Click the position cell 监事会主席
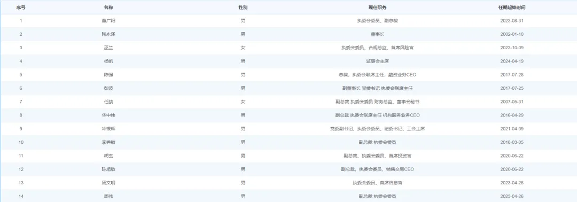The image size is (577, 202). [x=378, y=61]
